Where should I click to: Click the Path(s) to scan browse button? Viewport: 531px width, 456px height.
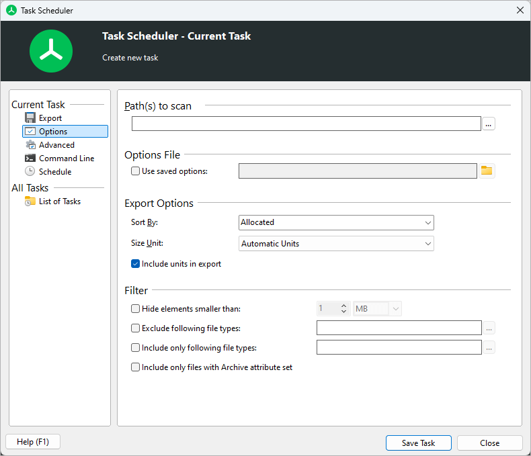click(489, 124)
